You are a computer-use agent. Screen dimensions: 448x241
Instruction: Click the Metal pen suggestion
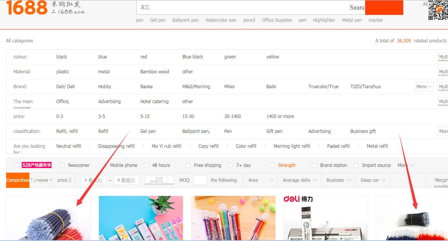coord(352,20)
